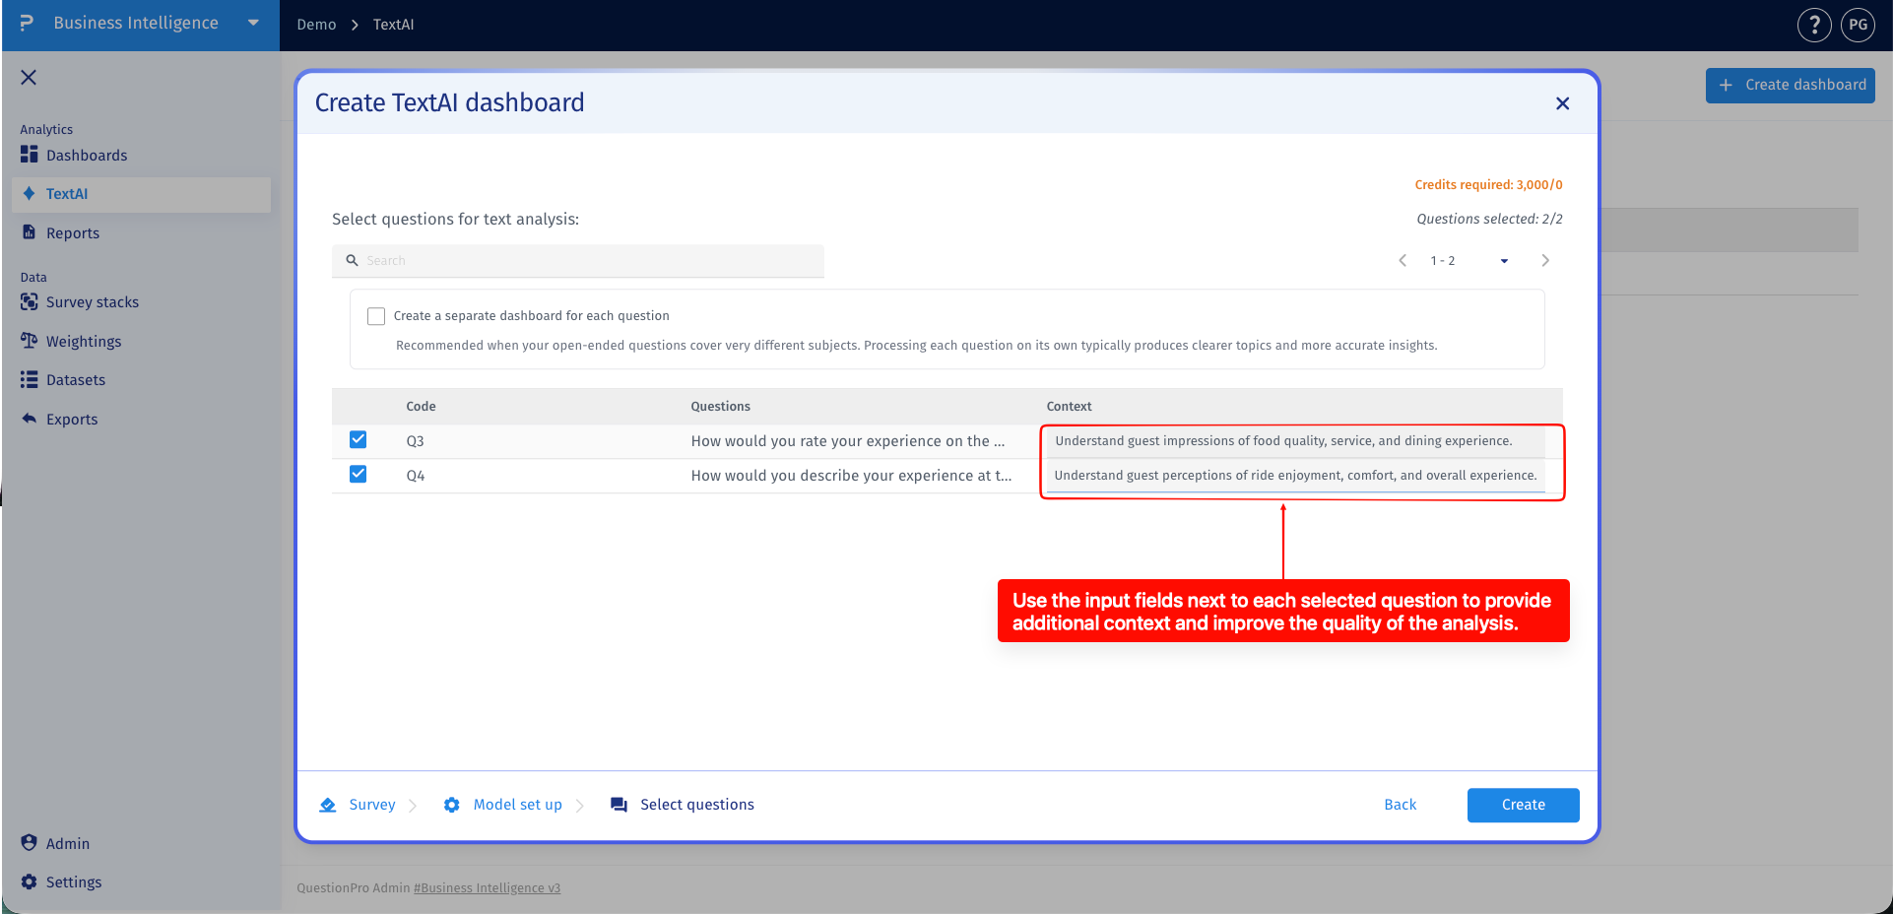
Task: Open the Business Intelligence product dropdown
Action: coord(253,23)
